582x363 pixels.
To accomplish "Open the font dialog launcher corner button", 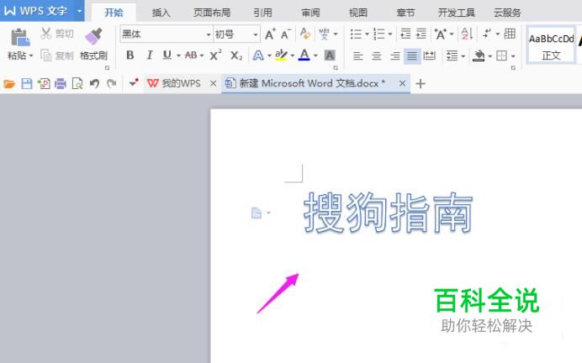I will pos(336,68).
